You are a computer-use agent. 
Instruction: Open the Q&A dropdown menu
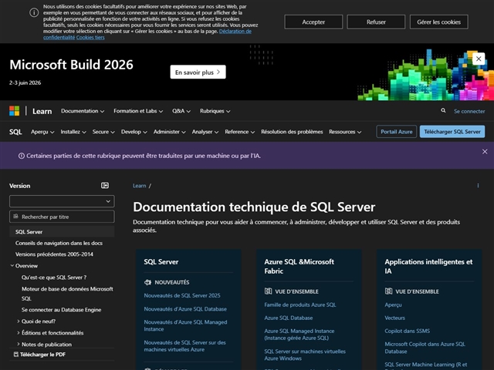181,111
